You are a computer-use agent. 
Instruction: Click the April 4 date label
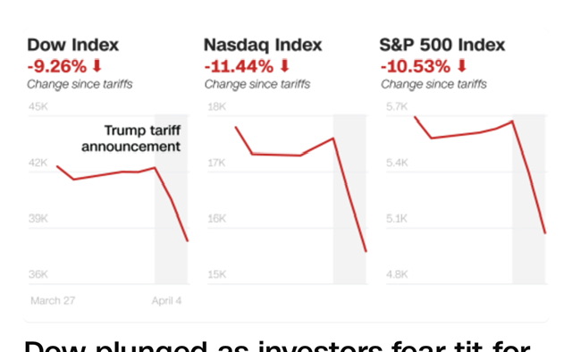[x=167, y=300]
